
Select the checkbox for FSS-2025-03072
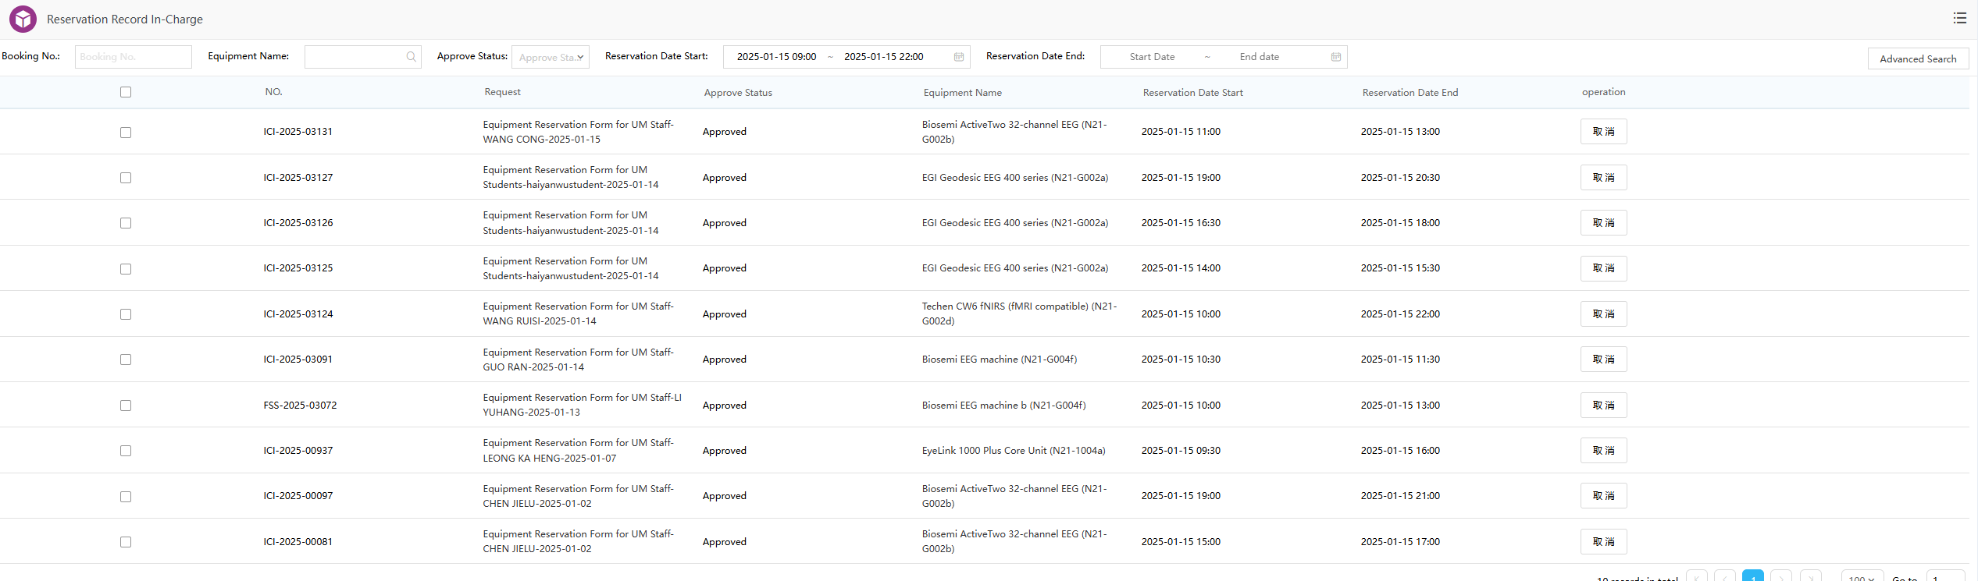[126, 406]
